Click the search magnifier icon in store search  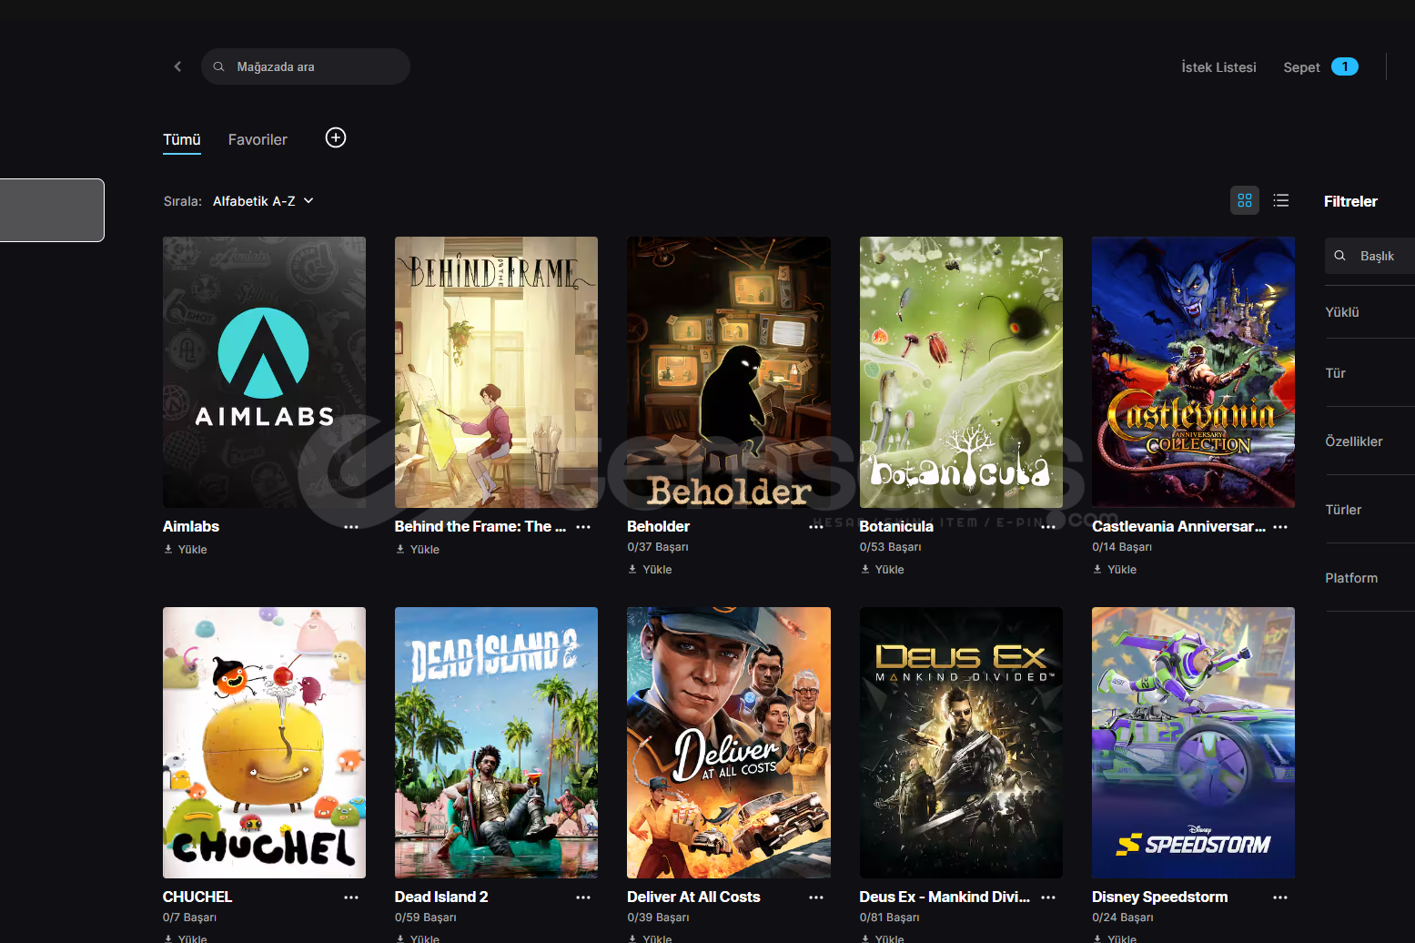[x=219, y=66]
